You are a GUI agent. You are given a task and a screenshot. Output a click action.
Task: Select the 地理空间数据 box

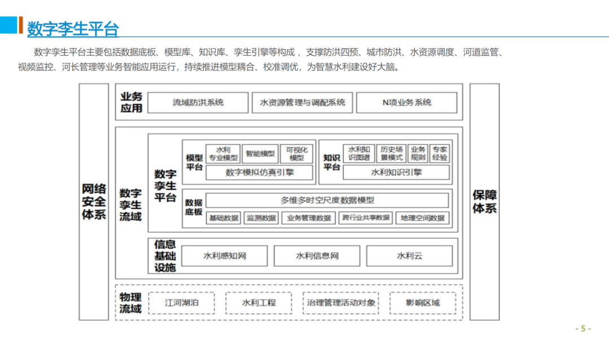coord(422,218)
